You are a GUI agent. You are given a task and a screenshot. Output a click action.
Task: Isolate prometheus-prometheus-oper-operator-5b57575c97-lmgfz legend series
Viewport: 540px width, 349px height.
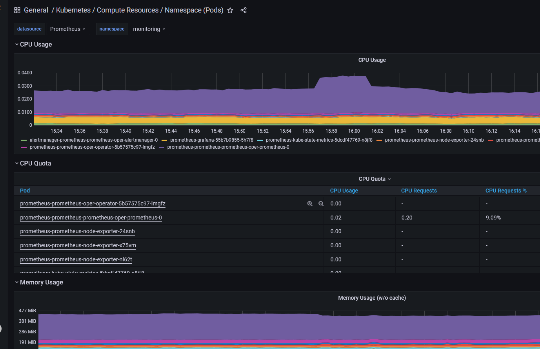(92, 147)
